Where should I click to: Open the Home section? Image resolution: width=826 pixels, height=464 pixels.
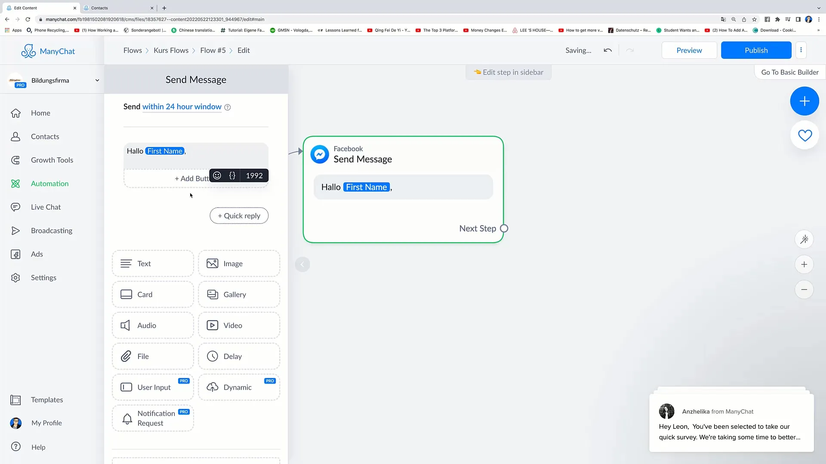pos(40,113)
